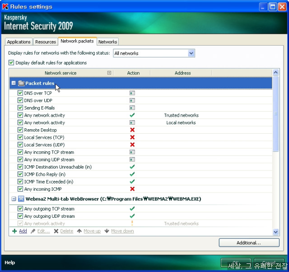The image size is (289, 272).
Task: Click the block icon for Local Services (UDP)
Action: point(132,145)
